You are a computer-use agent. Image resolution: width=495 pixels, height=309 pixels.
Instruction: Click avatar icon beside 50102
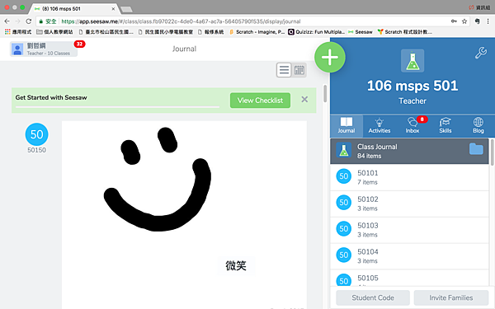[x=343, y=203]
